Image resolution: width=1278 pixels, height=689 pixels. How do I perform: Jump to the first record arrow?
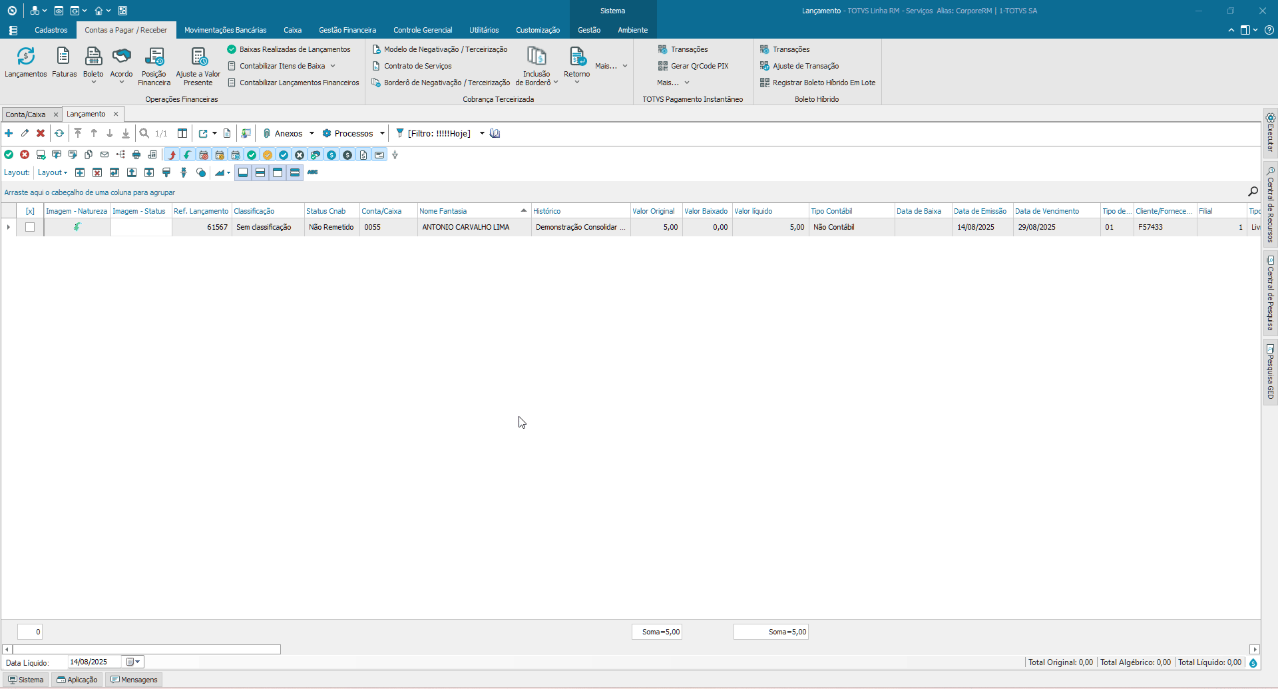78,133
